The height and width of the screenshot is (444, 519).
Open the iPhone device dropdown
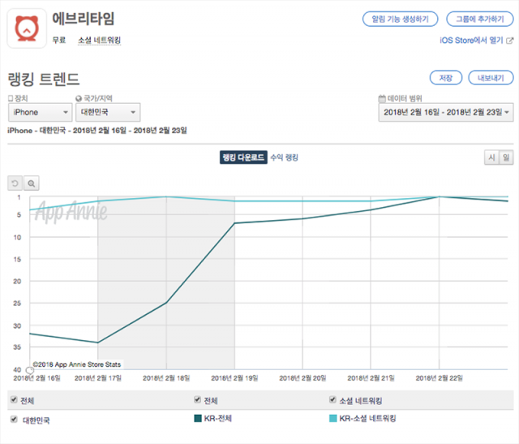tap(40, 112)
